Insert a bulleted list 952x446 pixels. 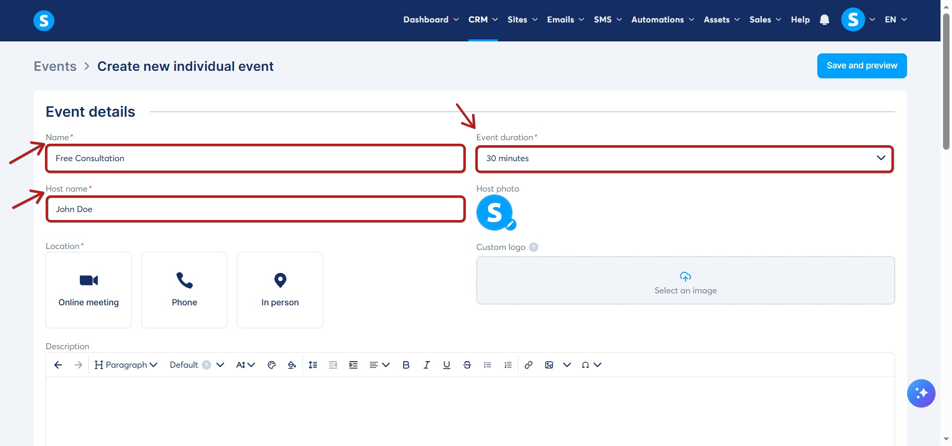click(487, 365)
